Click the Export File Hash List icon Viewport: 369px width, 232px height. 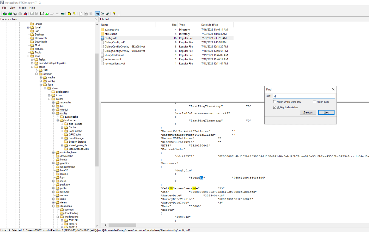point(86,14)
